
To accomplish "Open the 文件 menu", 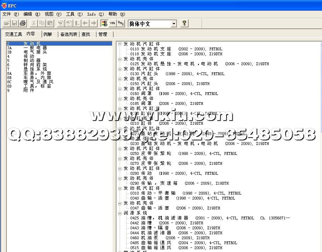I will (x=10, y=14).
